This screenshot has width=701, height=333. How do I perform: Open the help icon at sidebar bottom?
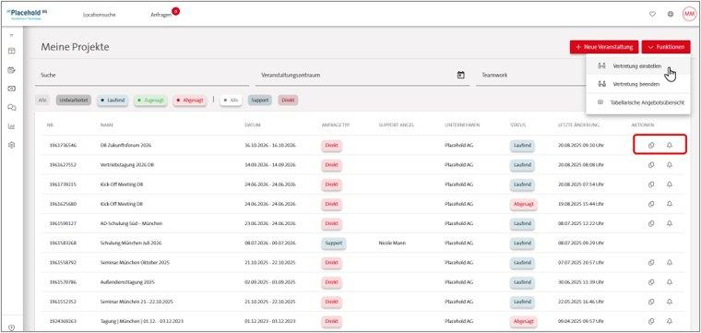12,327
